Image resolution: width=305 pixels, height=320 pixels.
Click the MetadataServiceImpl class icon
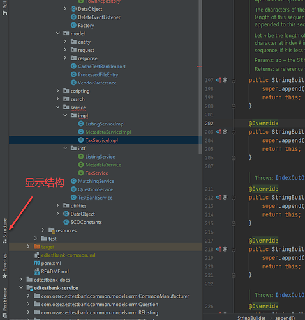81,132
